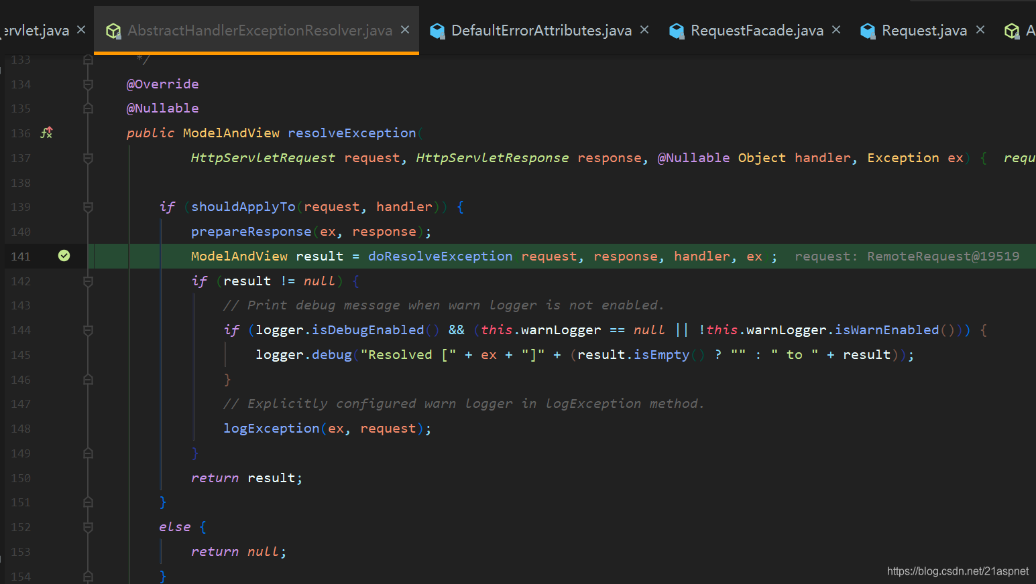Click the file icon on AbstractHandlerExceptionResolver.java tab
This screenshot has width=1036, height=584.
coord(113,31)
